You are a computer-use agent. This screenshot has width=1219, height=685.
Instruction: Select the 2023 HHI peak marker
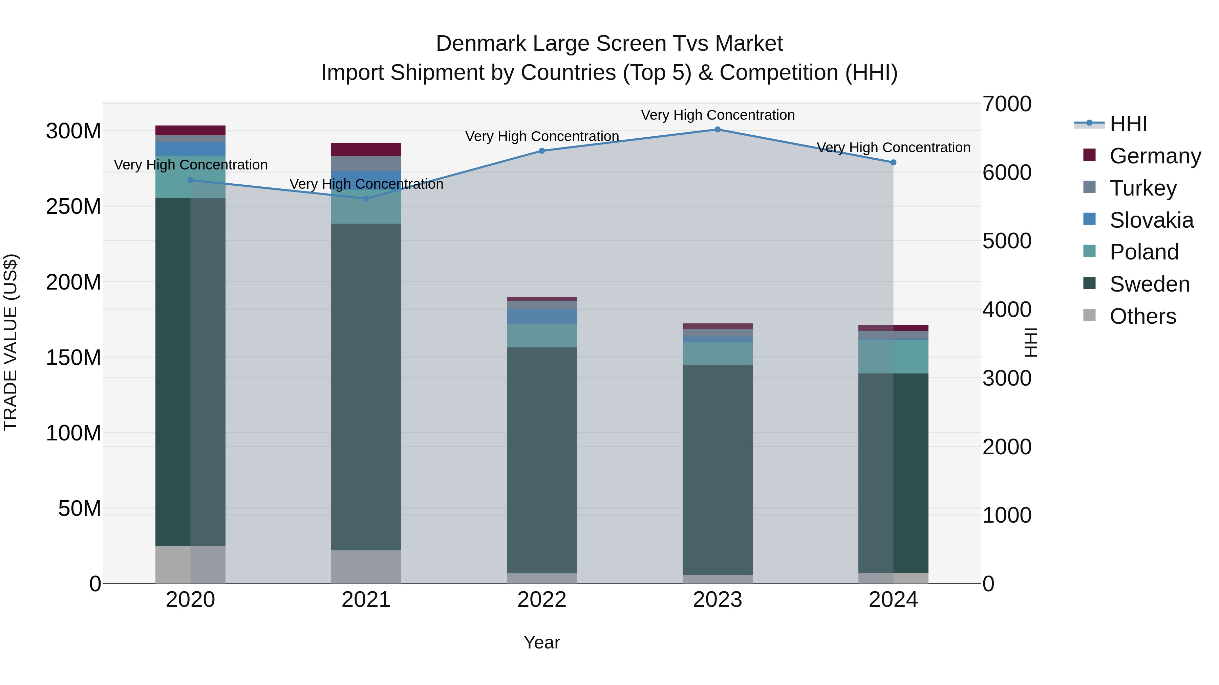pyautogui.click(x=718, y=130)
